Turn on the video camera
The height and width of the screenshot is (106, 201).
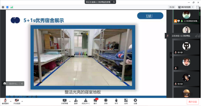tap(17, 101)
